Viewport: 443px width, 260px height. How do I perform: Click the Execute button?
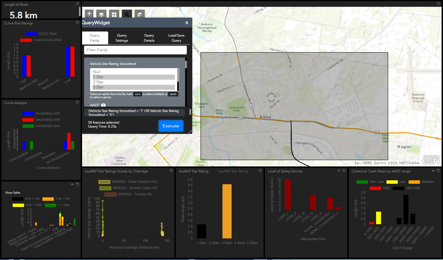click(171, 126)
